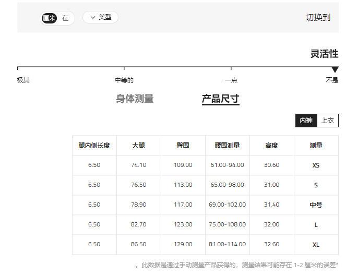Image resolution: width=358 pixels, height=276 pixels.
Task: Open the 类型 dropdown
Action: click(x=101, y=17)
